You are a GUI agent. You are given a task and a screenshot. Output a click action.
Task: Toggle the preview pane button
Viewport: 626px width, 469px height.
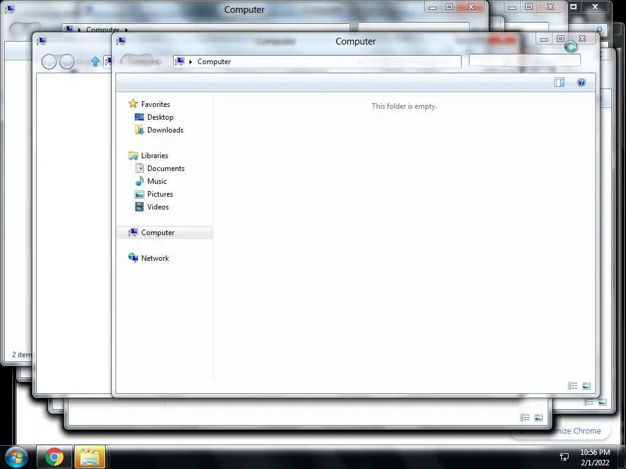[x=559, y=82]
